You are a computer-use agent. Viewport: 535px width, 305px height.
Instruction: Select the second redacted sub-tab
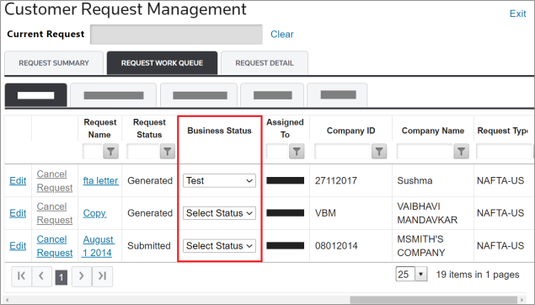(113, 95)
